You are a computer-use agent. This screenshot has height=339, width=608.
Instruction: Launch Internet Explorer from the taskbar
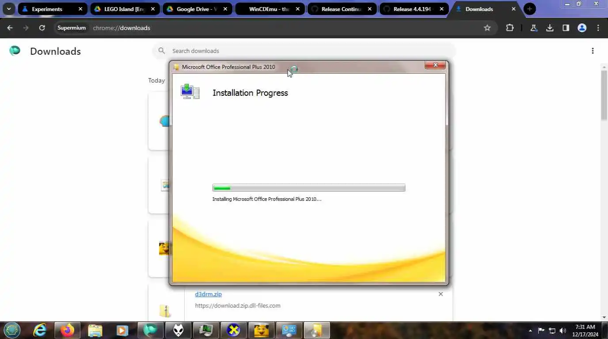[40, 330]
